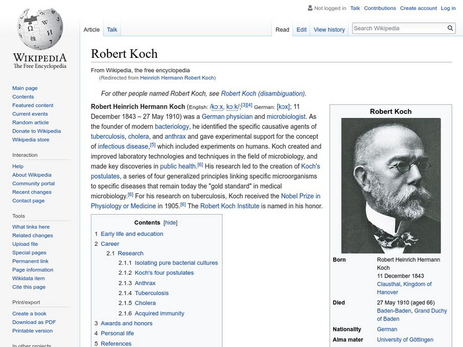This screenshot has width=463, height=347.
Task: Open the anthrax link in intro
Action: coord(175,136)
